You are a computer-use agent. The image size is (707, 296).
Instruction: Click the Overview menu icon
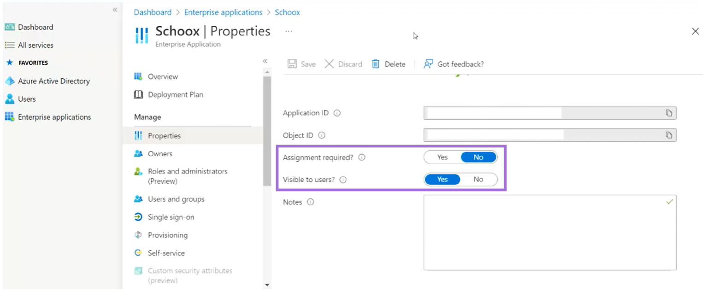coord(138,76)
